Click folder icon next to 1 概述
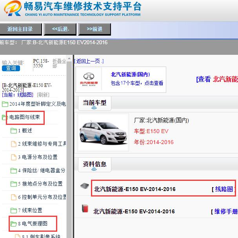 coord(14,131)
